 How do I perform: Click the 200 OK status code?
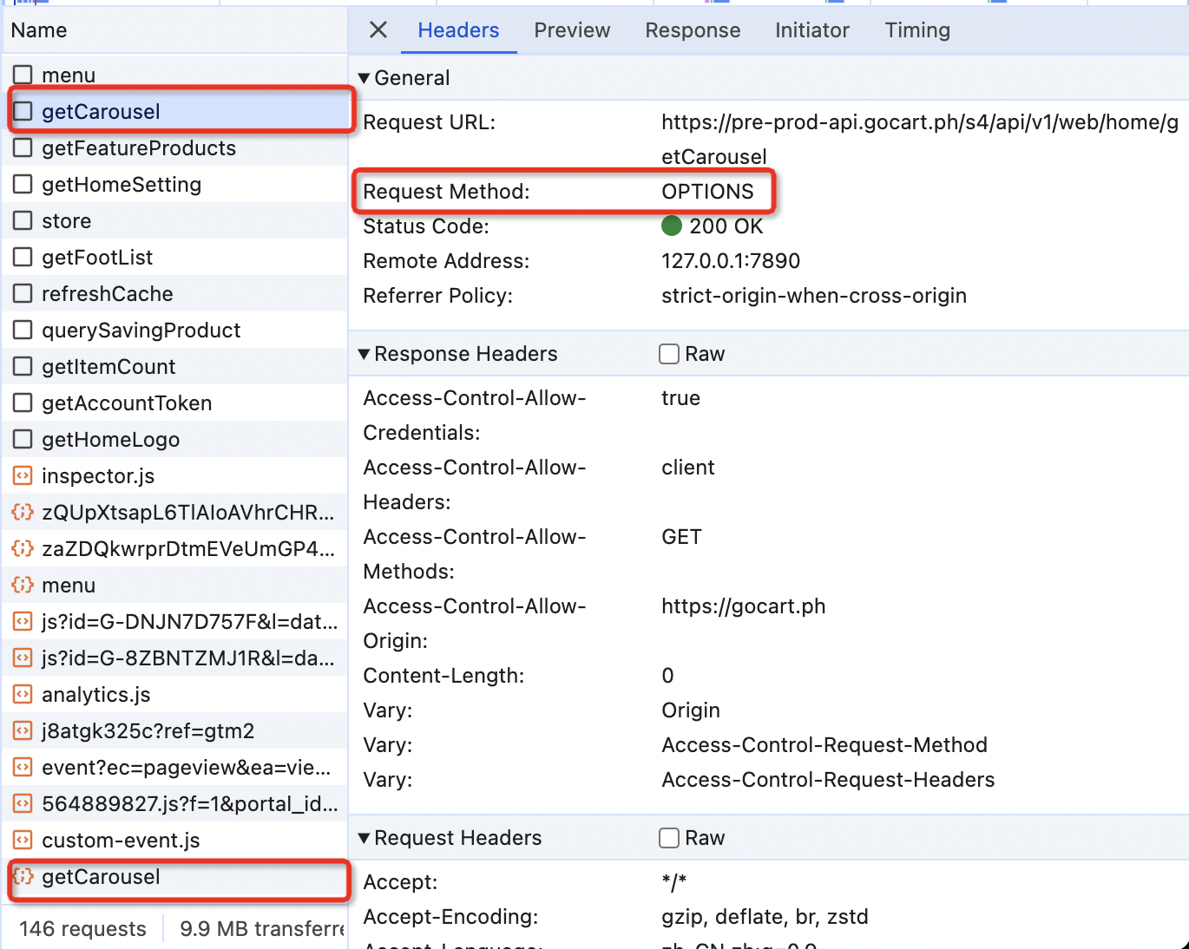coord(726,226)
